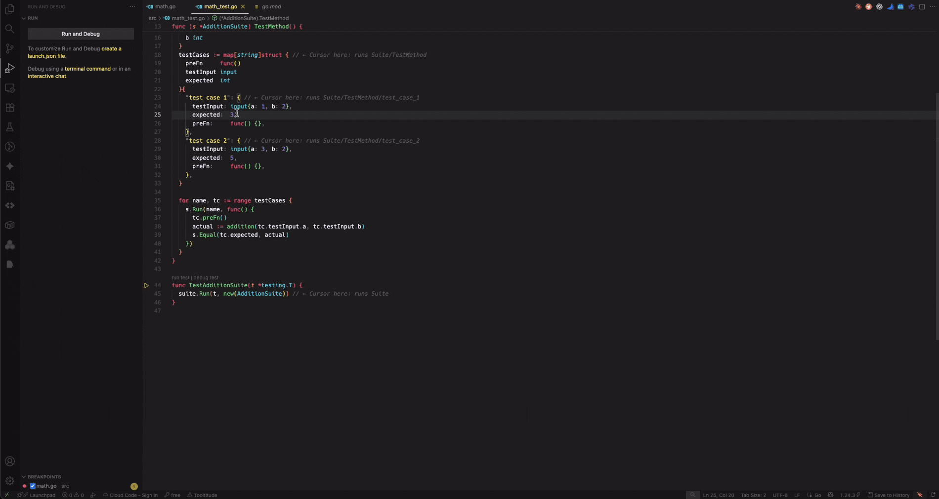Image resolution: width=939 pixels, height=499 pixels.
Task: Select the Testing flask icon
Action: (x=10, y=127)
